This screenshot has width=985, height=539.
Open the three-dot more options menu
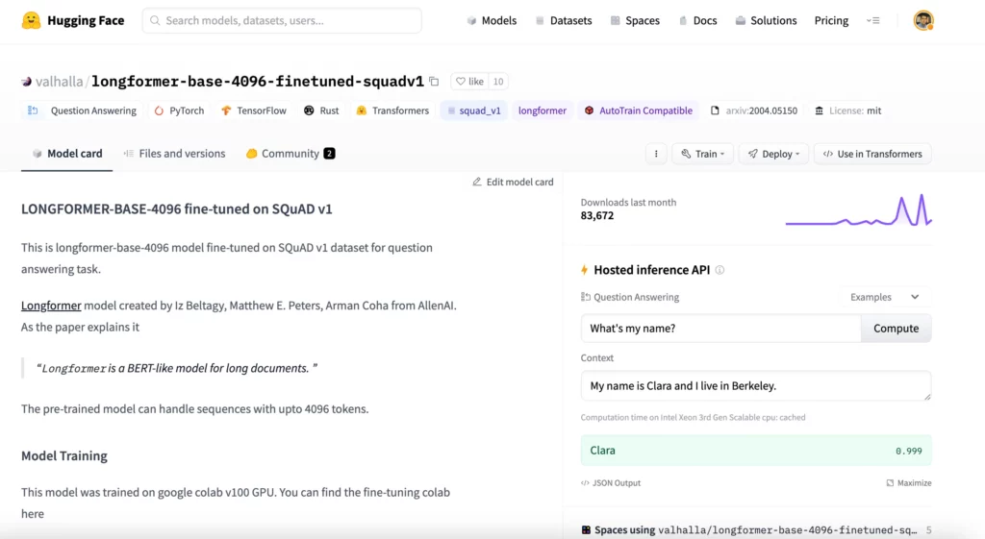click(656, 154)
